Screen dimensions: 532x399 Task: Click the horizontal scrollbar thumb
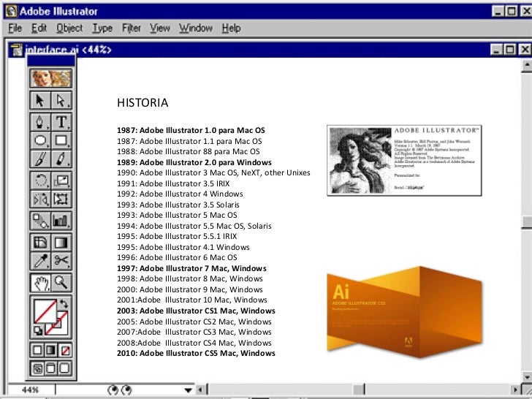click(x=359, y=390)
